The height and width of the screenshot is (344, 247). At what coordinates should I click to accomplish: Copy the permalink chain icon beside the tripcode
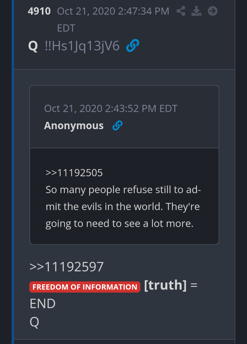[133, 46]
